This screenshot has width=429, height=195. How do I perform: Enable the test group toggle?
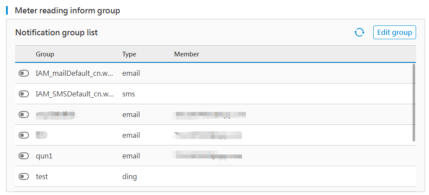(x=24, y=176)
